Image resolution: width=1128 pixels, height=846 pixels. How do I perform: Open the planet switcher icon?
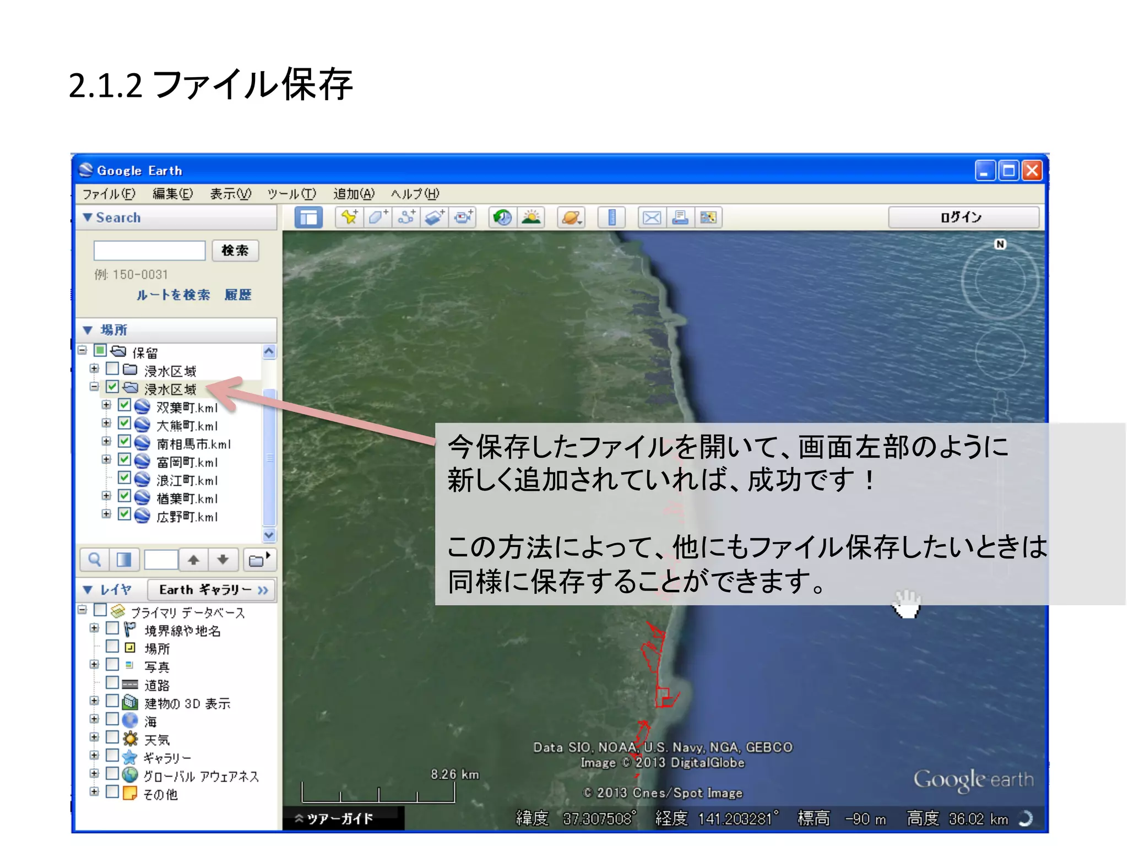571,218
